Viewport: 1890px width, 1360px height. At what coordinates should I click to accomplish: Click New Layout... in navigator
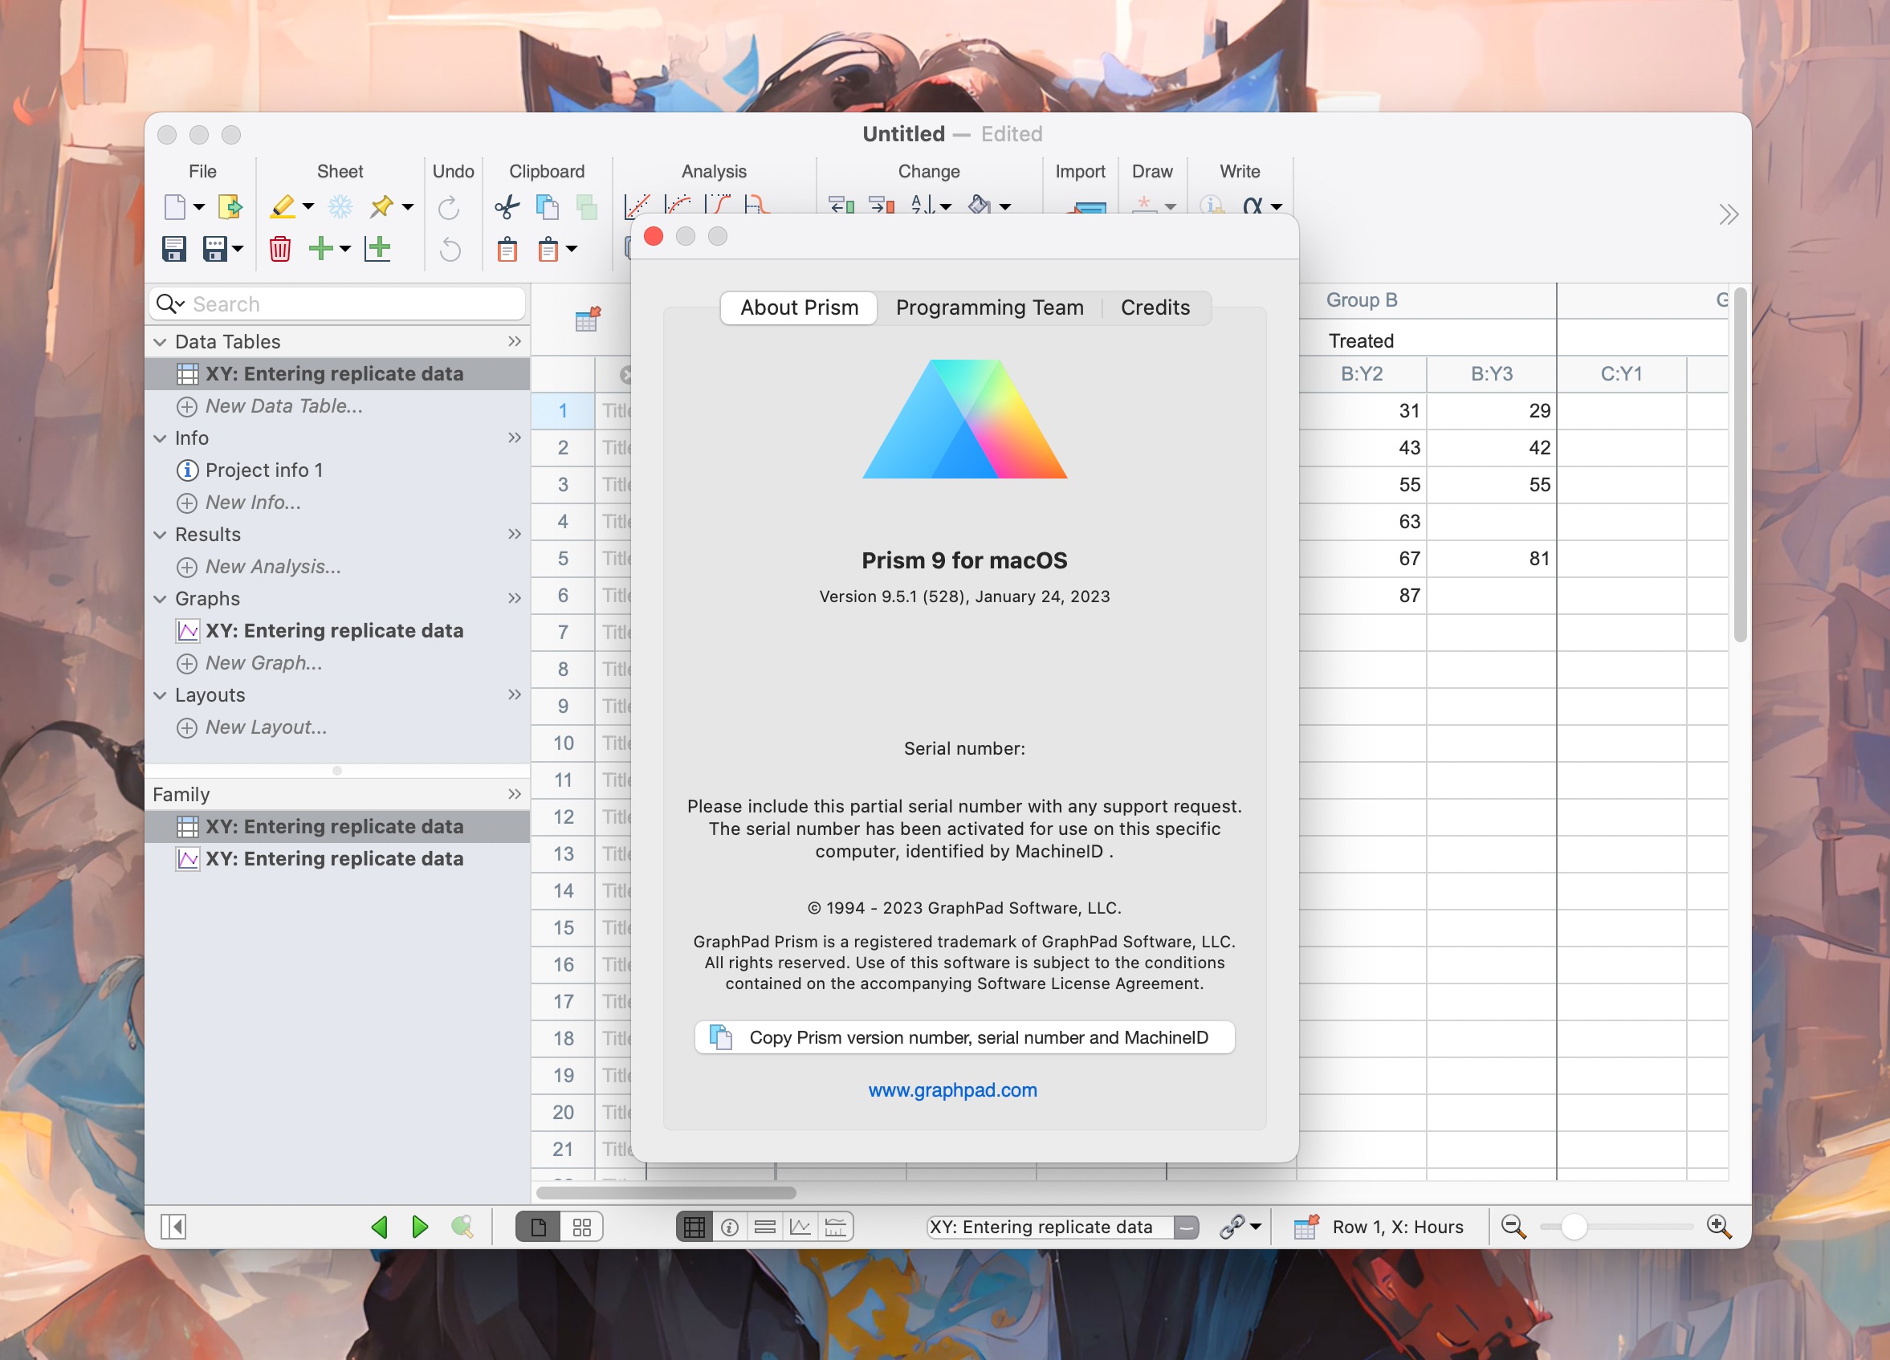[266, 727]
